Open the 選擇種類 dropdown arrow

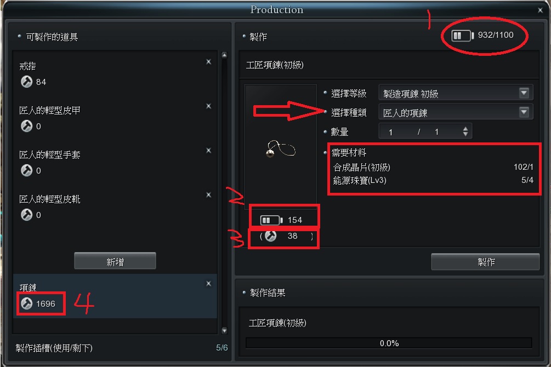(524, 112)
